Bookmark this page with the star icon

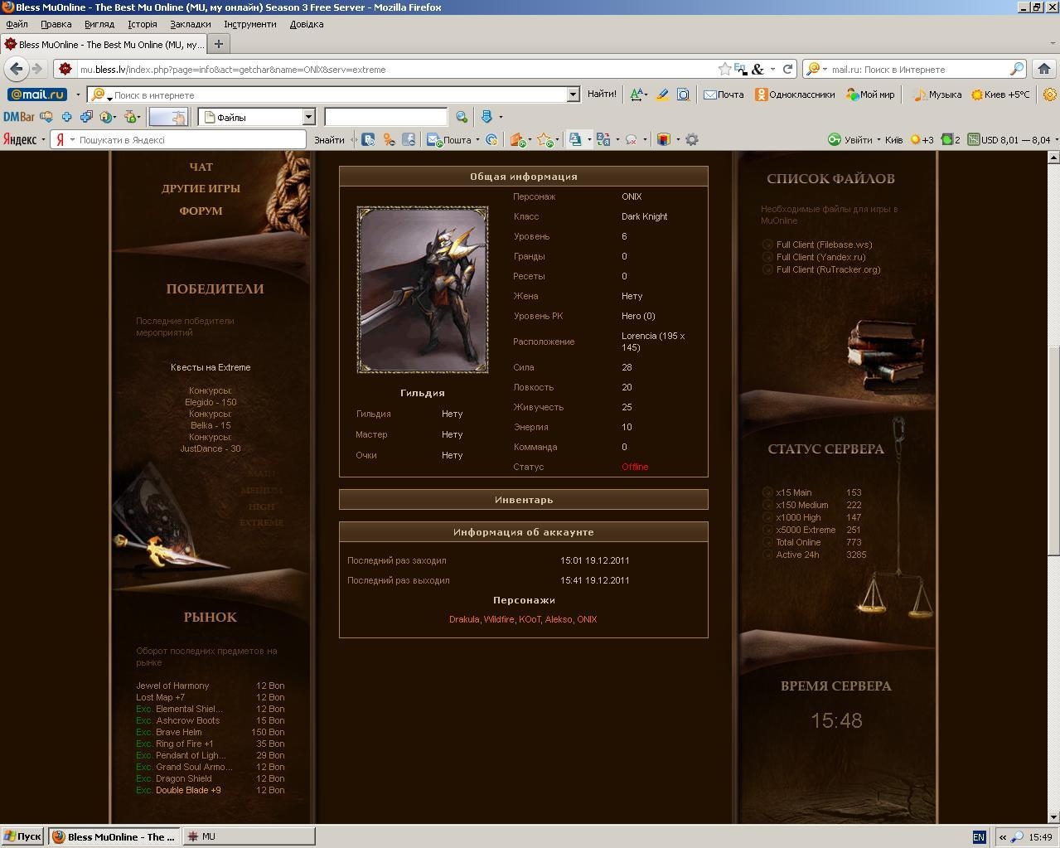pos(724,69)
